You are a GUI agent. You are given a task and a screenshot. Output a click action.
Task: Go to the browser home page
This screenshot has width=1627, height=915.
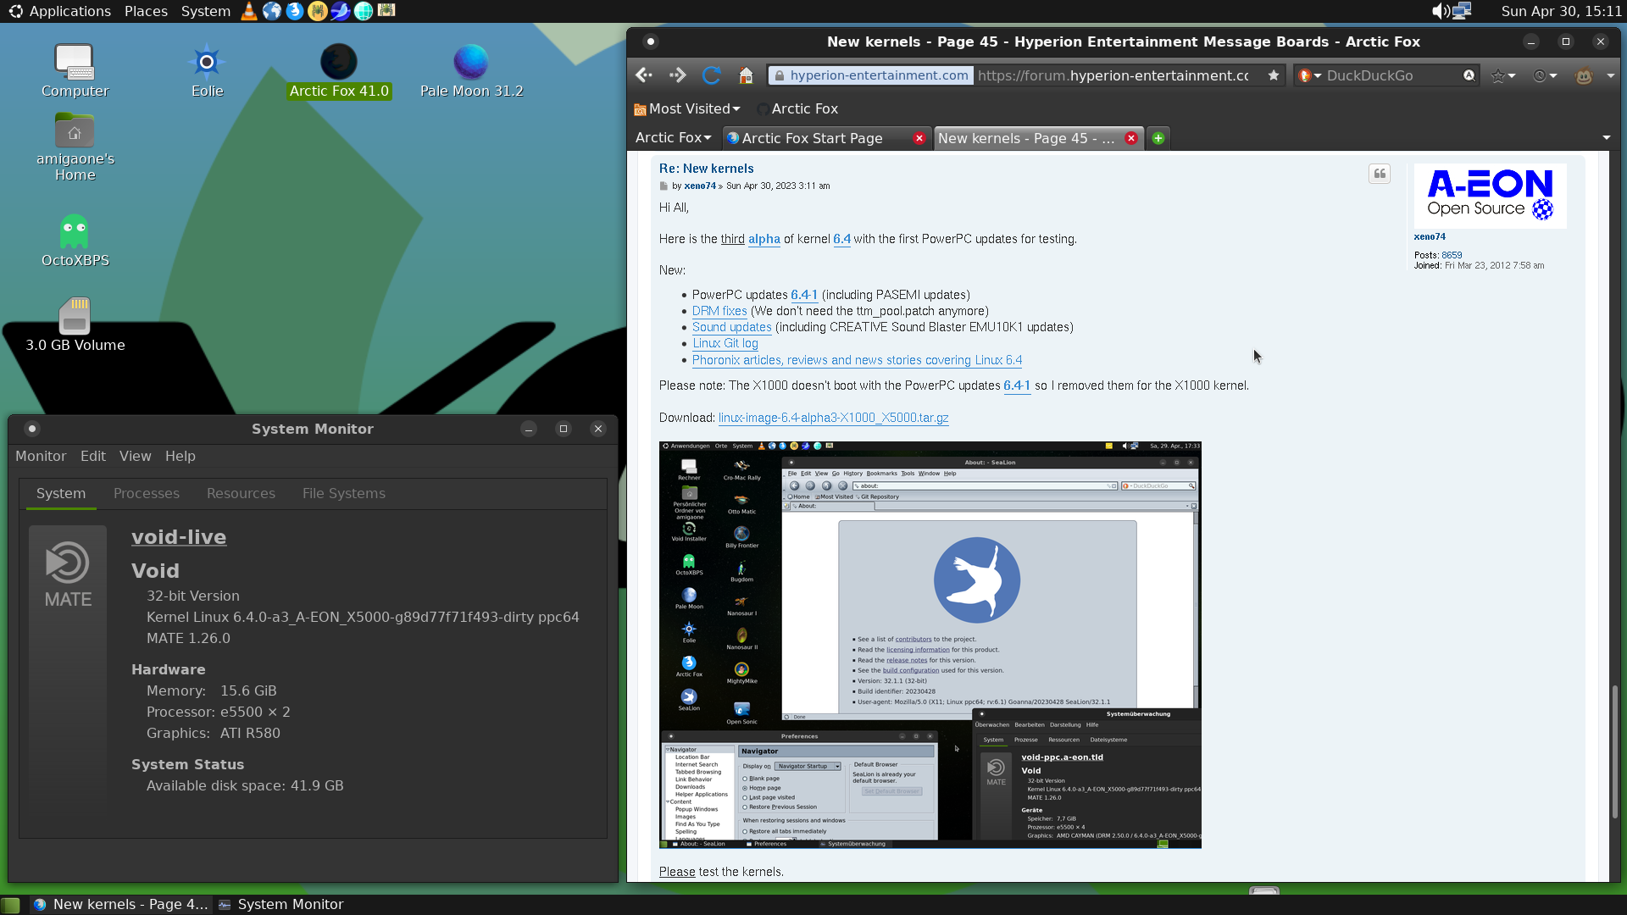(x=746, y=75)
